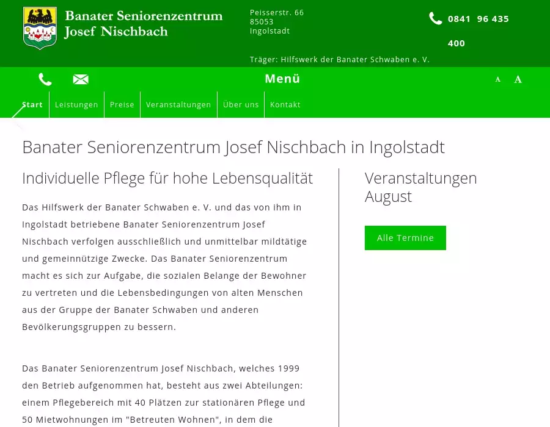Image resolution: width=550 pixels, height=427 pixels.
Task: Navigate to the Über uns page
Action: pos(241,104)
